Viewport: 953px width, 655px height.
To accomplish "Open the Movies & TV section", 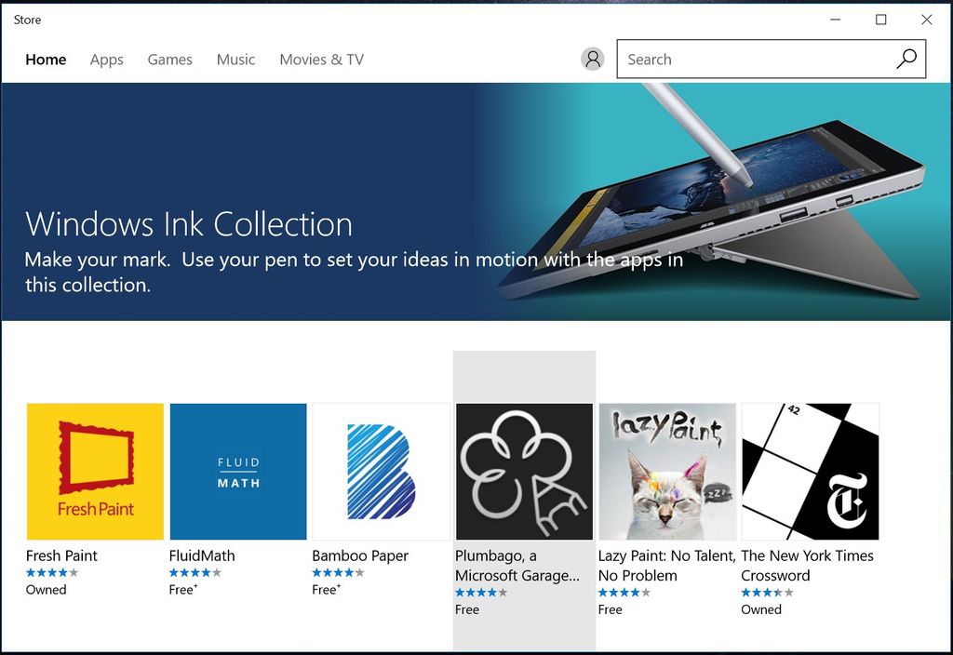I will coord(321,60).
